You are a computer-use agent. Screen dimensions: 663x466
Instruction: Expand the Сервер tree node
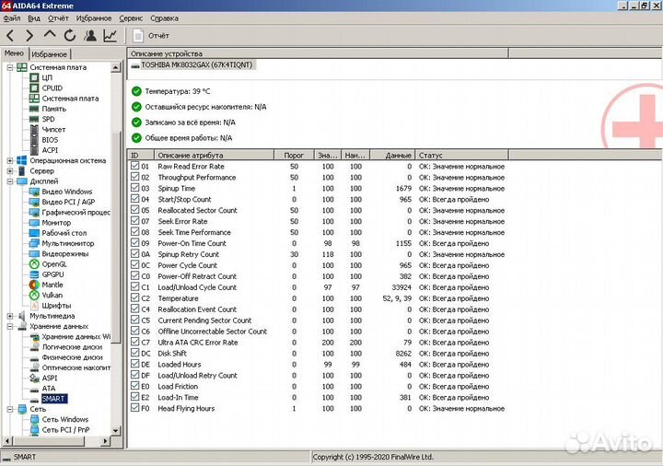point(10,171)
